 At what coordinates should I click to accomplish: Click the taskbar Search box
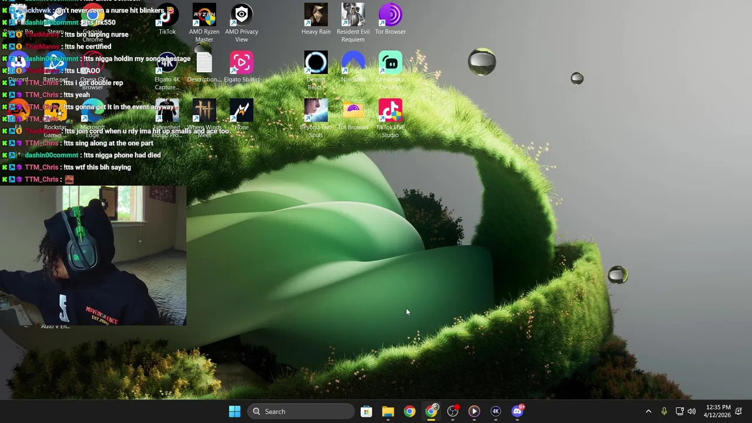pos(301,411)
